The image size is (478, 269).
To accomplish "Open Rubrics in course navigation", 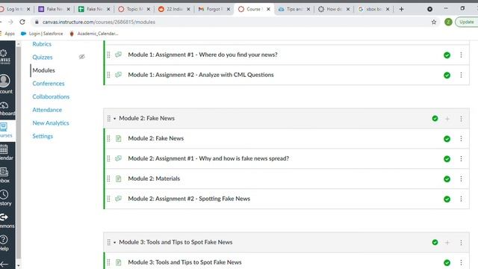I will 42,44.
